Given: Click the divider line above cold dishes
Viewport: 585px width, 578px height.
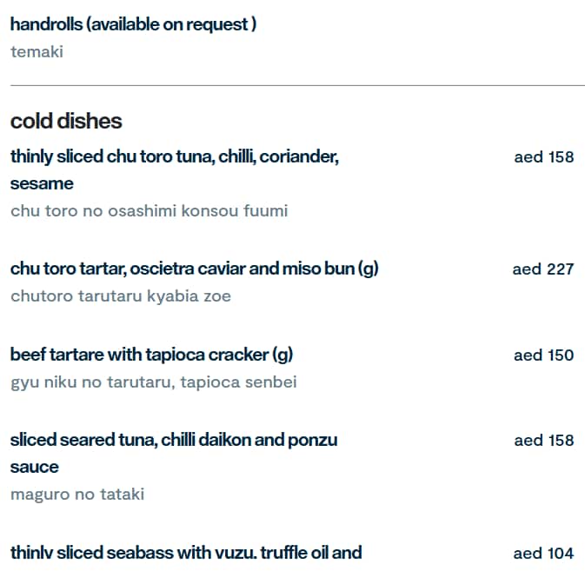Looking at the screenshot, I should pyautogui.click(x=297, y=85).
